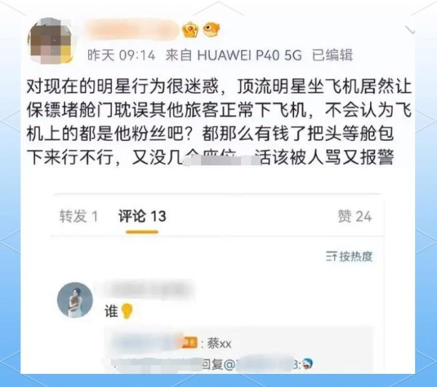This screenshot has width=437, height=387.
Task: Switch to the 转发 1 tab
Action: 79,216
